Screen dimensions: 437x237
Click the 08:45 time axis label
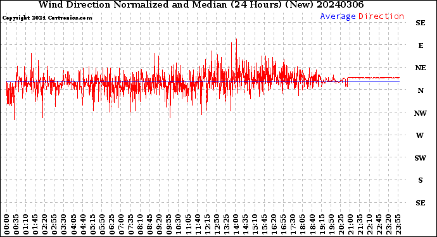tap(149, 224)
